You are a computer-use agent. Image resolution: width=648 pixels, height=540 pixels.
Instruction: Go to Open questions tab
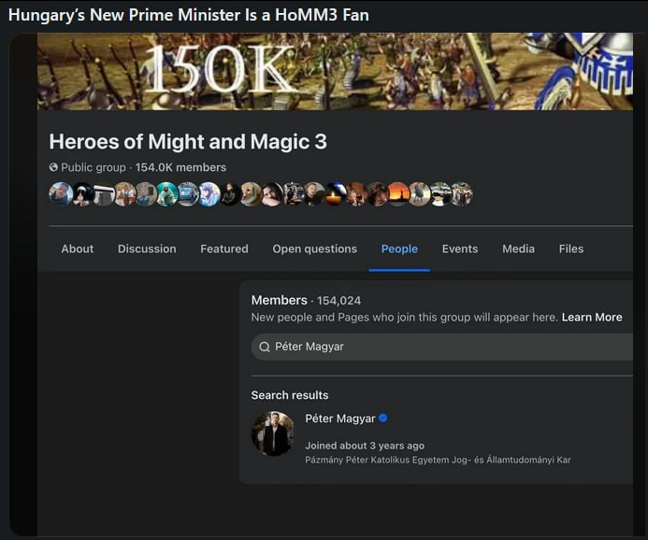pyautogui.click(x=314, y=249)
